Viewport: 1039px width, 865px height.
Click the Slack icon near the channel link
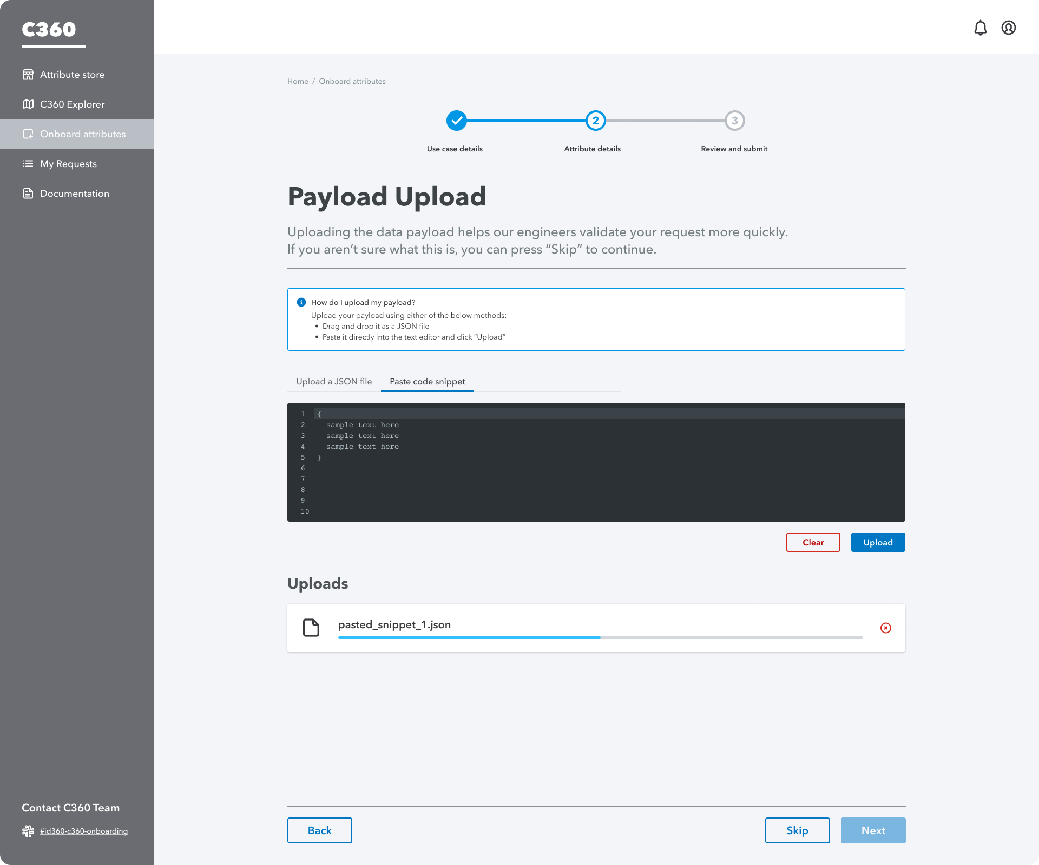28,831
